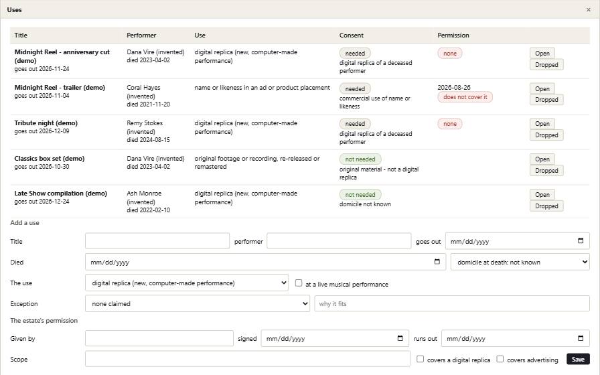Expand the domicile at death dropdown

pyautogui.click(x=520, y=262)
